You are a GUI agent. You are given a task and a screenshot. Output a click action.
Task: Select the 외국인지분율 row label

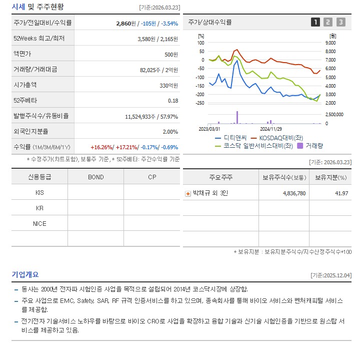pyautogui.click(x=31, y=131)
